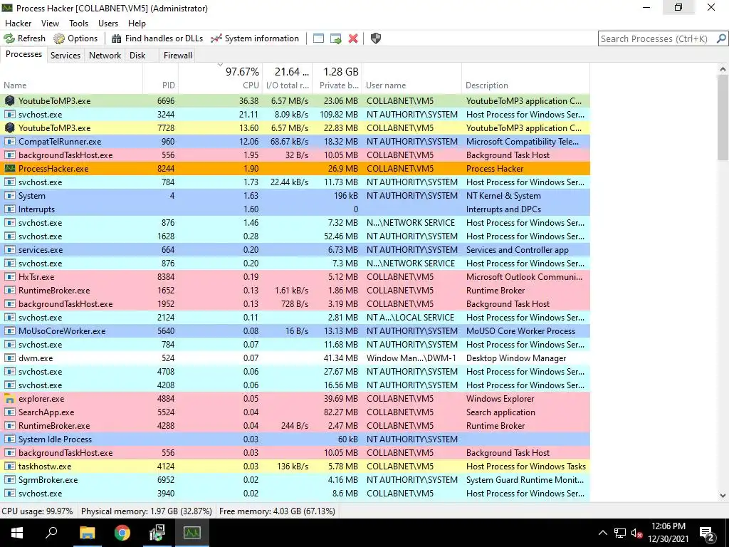Select the System process row

295,196
